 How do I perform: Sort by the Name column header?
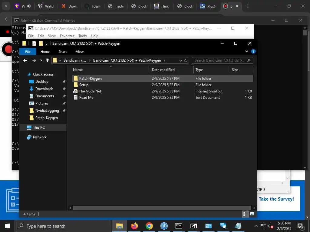(x=111, y=70)
